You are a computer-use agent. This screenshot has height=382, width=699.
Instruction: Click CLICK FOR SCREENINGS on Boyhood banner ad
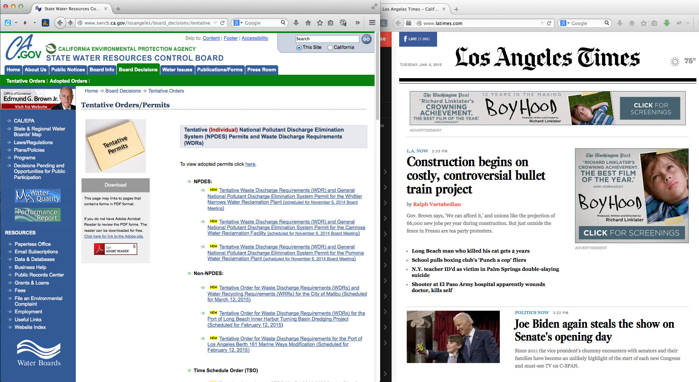[x=651, y=108]
